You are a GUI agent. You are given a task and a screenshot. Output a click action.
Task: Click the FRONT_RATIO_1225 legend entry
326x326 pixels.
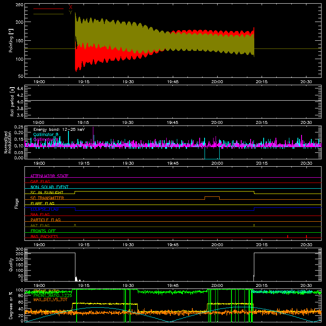pos(53,295)
